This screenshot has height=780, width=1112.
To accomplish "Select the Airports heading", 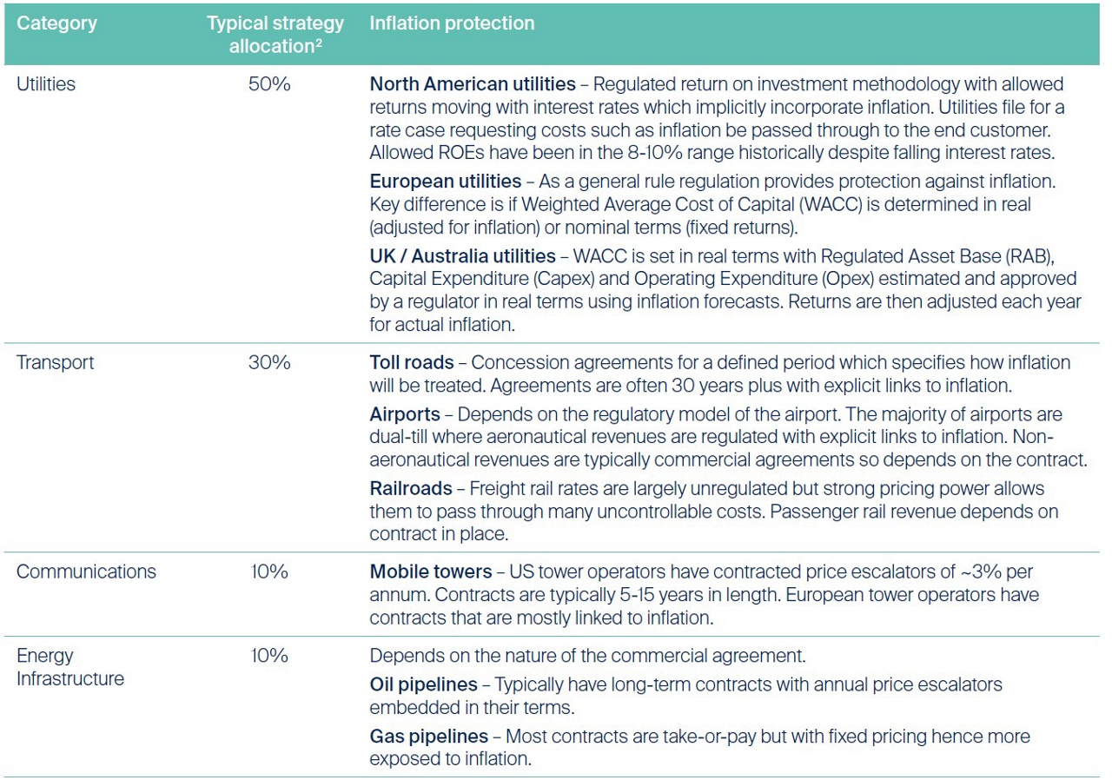I will (405, 414).
